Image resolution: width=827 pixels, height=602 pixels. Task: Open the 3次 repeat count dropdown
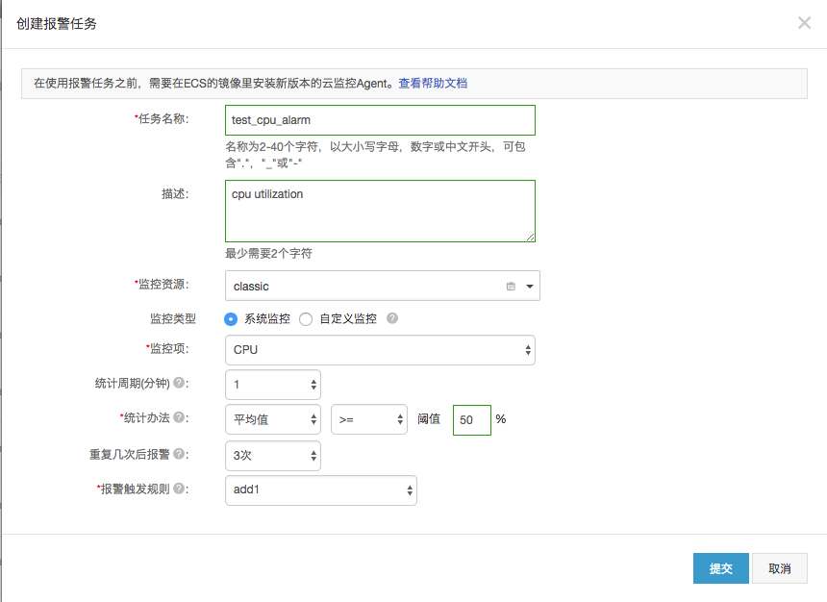pyautogui.click(x=272, y=455)
